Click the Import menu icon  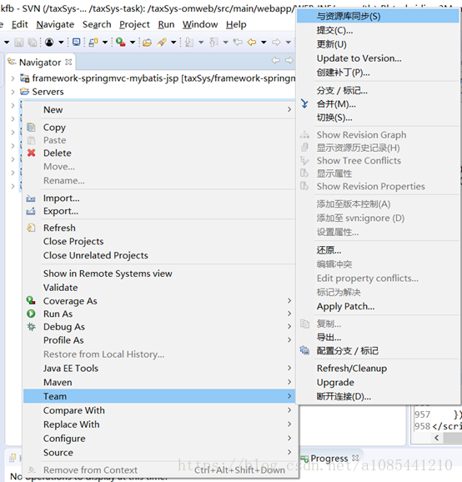coord(31,198)
